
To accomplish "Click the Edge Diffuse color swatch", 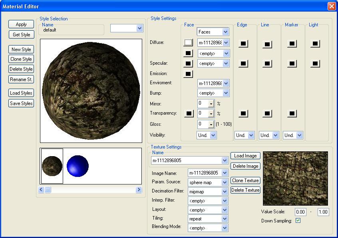I will 243,44.
